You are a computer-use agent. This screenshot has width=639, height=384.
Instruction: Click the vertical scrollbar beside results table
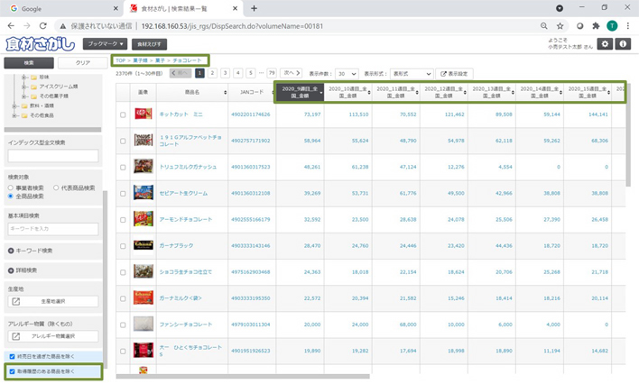[x=628, y=134]
